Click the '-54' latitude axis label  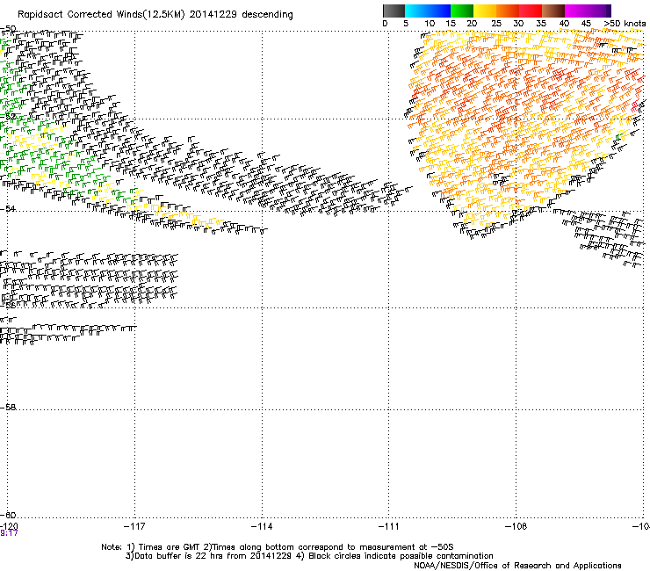(x=8, y=208)
